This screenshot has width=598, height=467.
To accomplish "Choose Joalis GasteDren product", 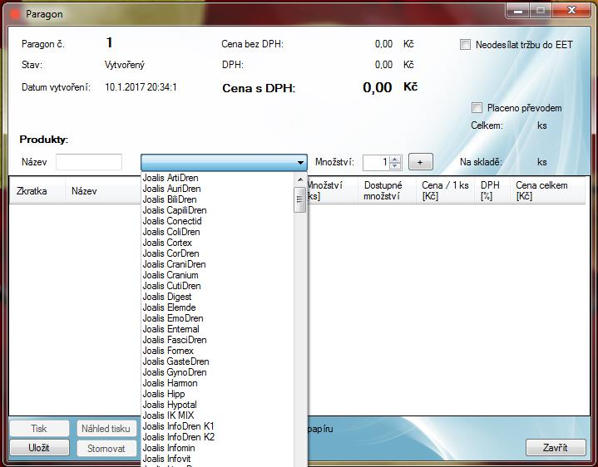I will click(217, 361).
